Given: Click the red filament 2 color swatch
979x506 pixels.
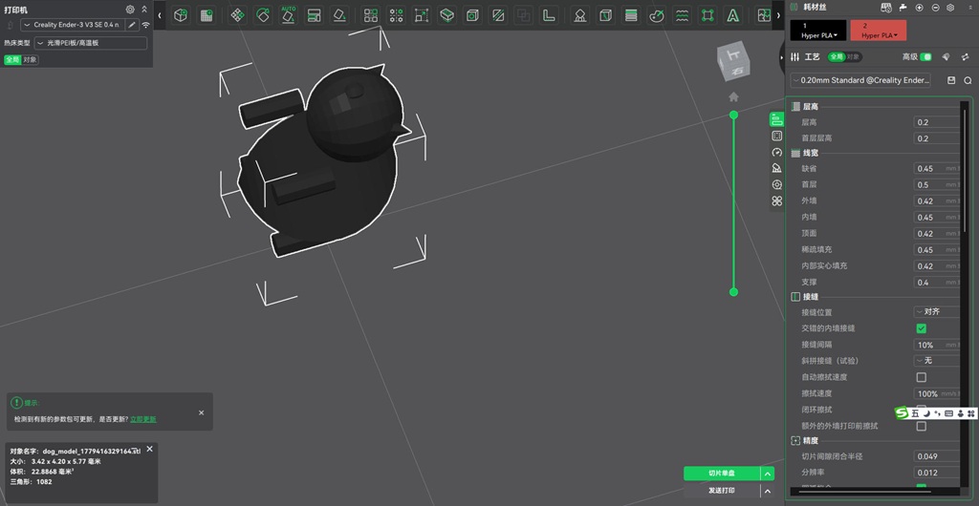Looking at the screenshot, I should (879, 30).
